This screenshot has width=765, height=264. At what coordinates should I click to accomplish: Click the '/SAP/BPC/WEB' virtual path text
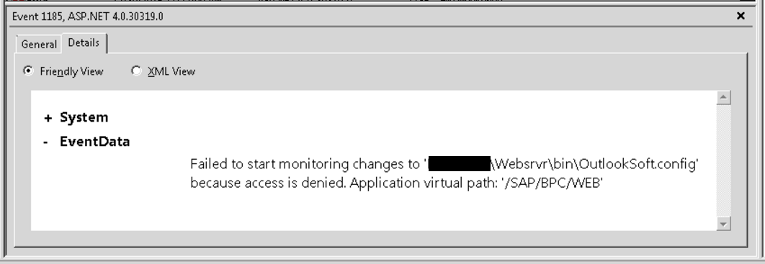coord(552,183)
